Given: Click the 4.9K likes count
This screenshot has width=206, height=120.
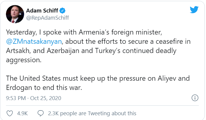Looking at the screenshot, I should (x=22, y=113).
